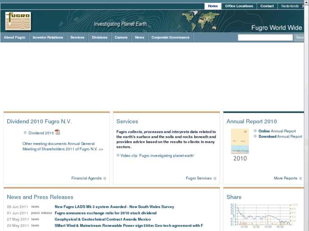The image size is (309, 231).
Task: Click the Fugro logo
Action: pos(18,21)
